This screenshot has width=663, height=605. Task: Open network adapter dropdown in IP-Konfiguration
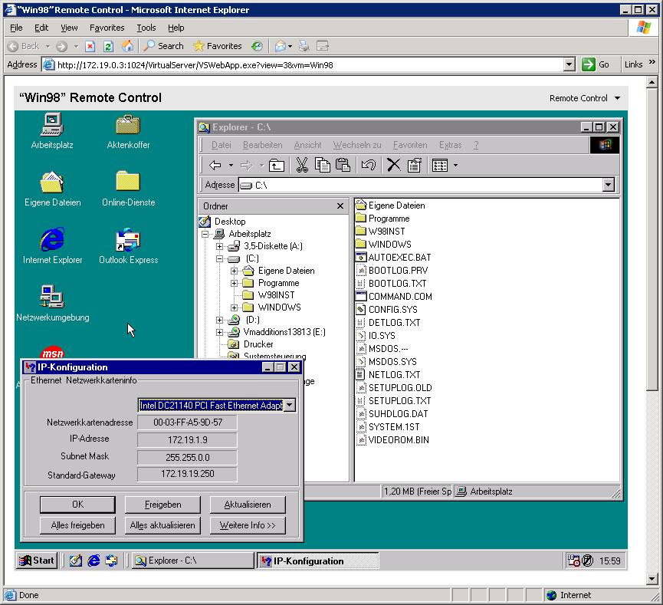(290, 406)
